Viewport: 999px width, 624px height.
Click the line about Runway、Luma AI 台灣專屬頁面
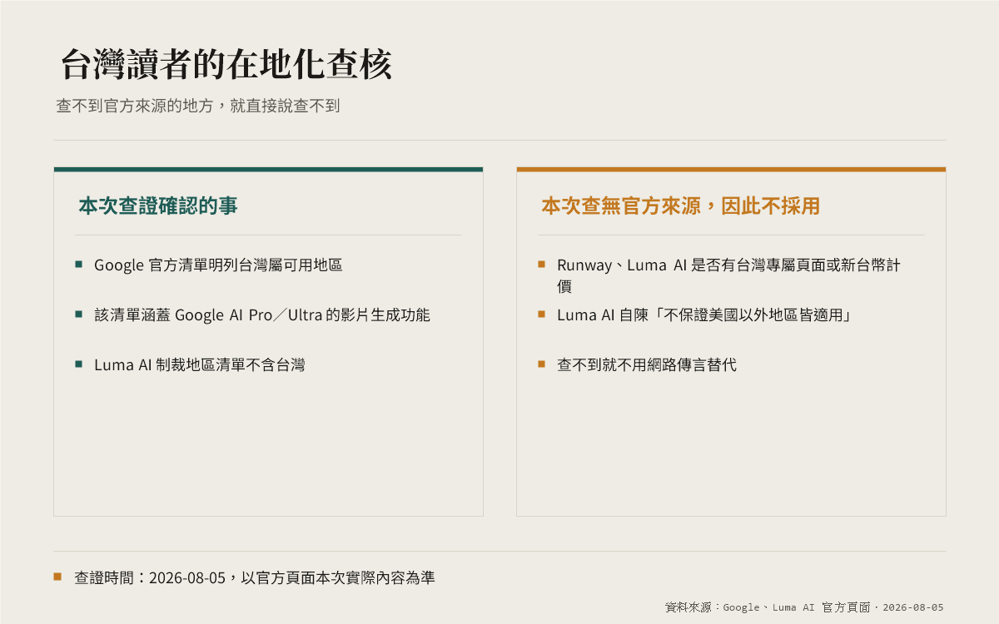tap(728, 275)
